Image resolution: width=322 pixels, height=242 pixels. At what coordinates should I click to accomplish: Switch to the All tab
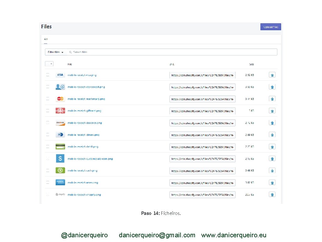pyautogui.click(x=46, y=39)
